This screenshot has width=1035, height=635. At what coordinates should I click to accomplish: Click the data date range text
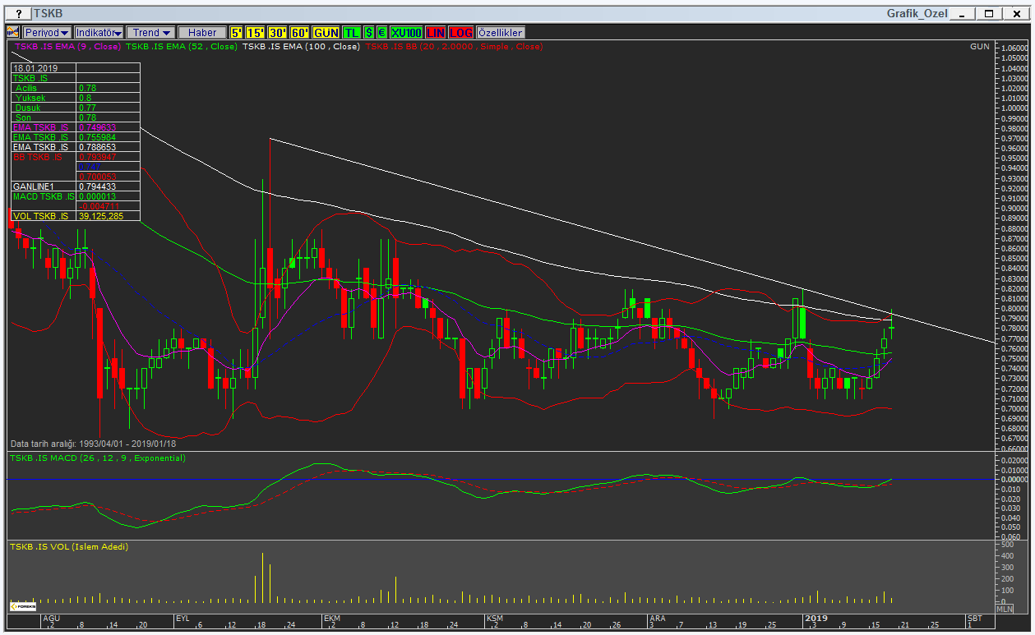coord(93,444)
